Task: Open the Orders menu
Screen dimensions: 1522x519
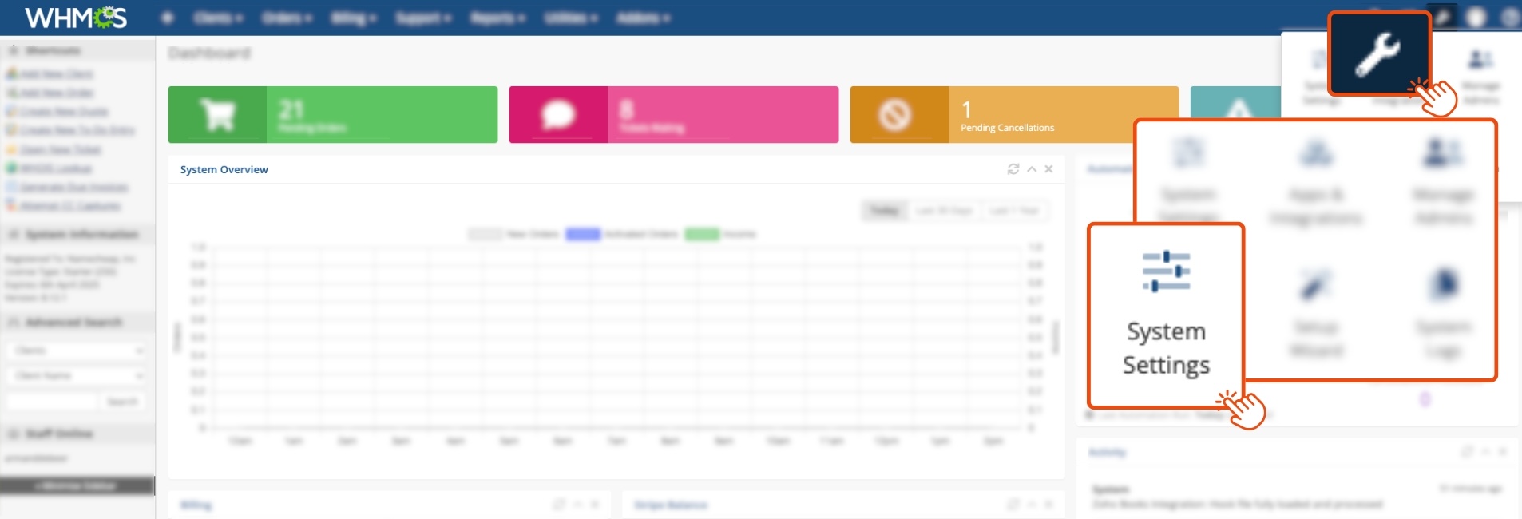Action: point(287,18)
